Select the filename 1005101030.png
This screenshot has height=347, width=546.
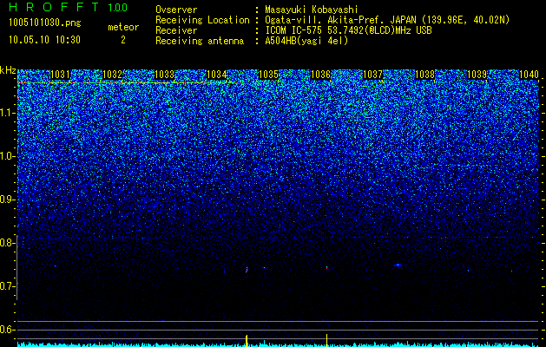[45, 23]
